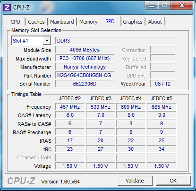The image size is (196, 191).
Task: Close the CPU-Z window
Action: pyautogui.click(x=182, y=6)
